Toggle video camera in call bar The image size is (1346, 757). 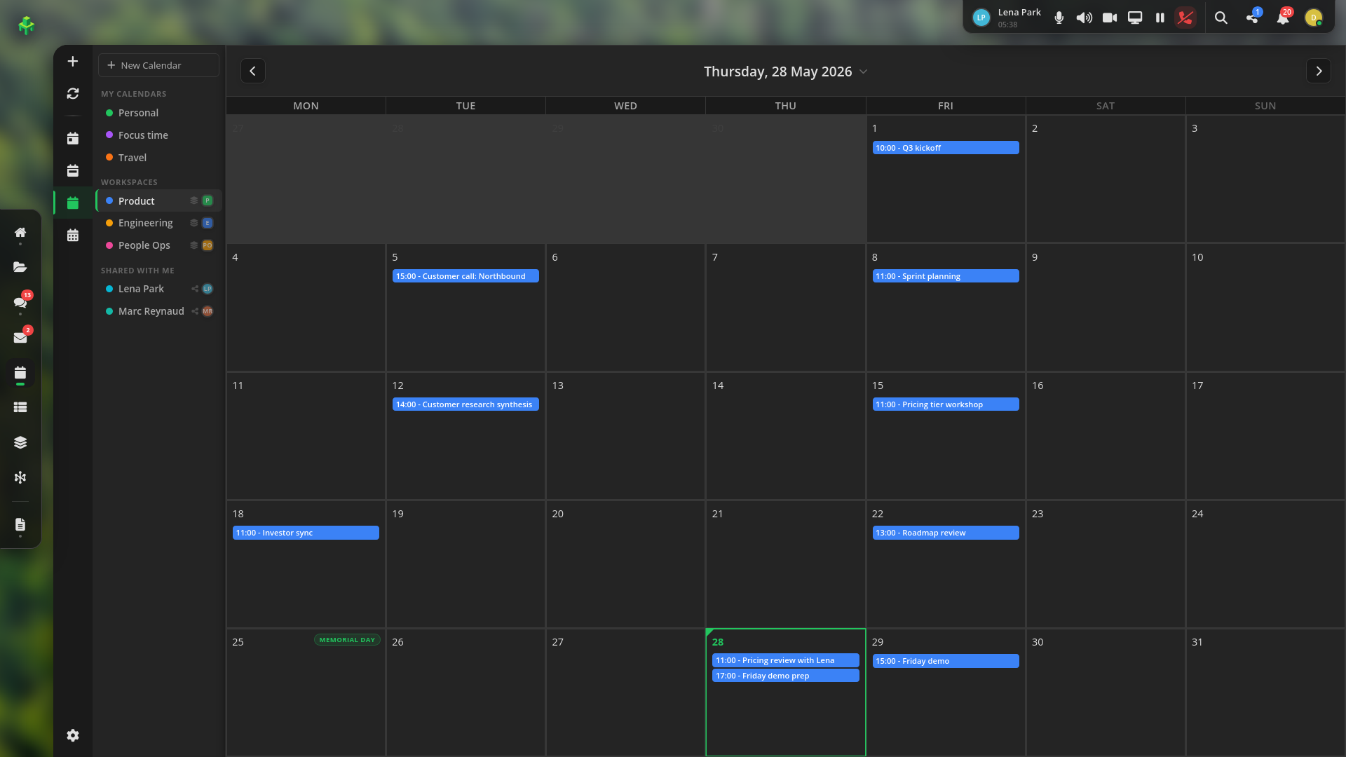click(1110, 18)
